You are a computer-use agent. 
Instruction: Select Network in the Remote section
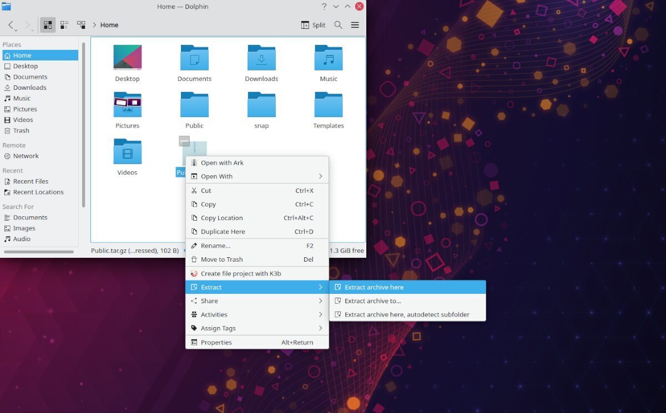[x=26, y=156]
